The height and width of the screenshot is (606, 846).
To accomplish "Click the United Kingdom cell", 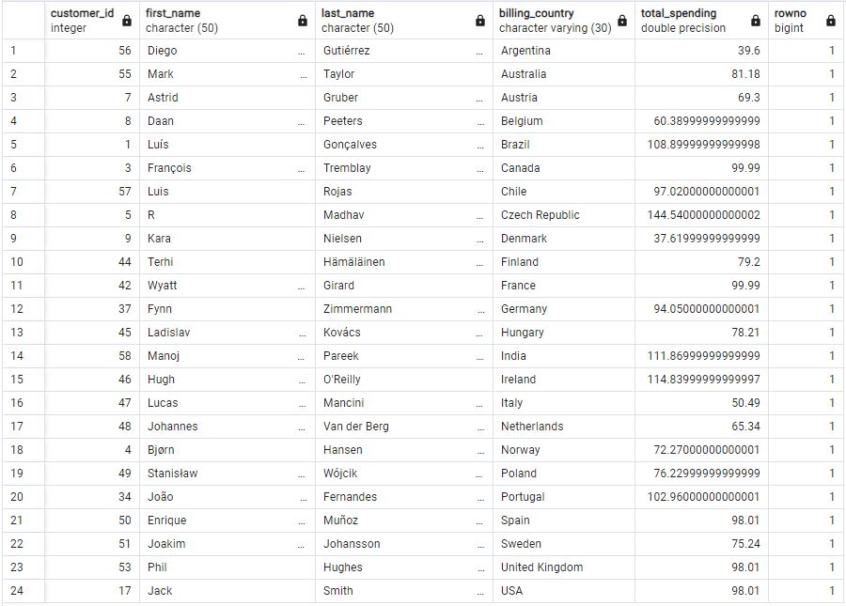I will point(564,567).
